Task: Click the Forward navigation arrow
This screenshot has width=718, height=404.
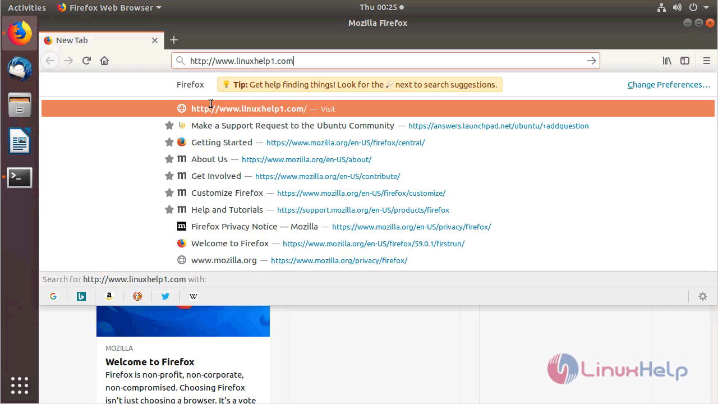Action: tap(68, 61)
